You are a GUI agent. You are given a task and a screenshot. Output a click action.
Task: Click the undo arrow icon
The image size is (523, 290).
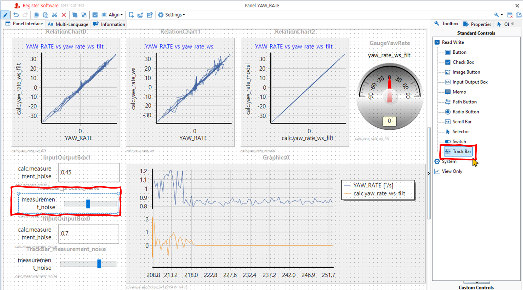pyautogui.click(x=16, y=15)
